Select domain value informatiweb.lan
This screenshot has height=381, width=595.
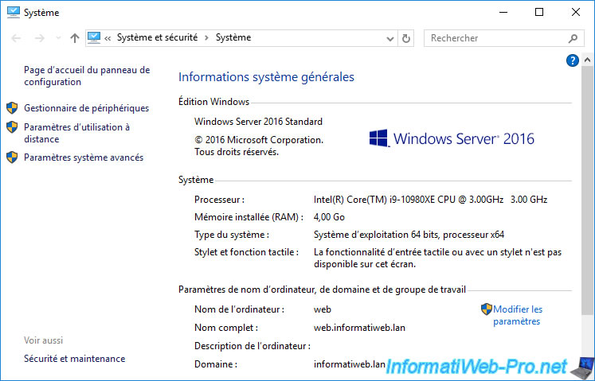click(350, 364)
